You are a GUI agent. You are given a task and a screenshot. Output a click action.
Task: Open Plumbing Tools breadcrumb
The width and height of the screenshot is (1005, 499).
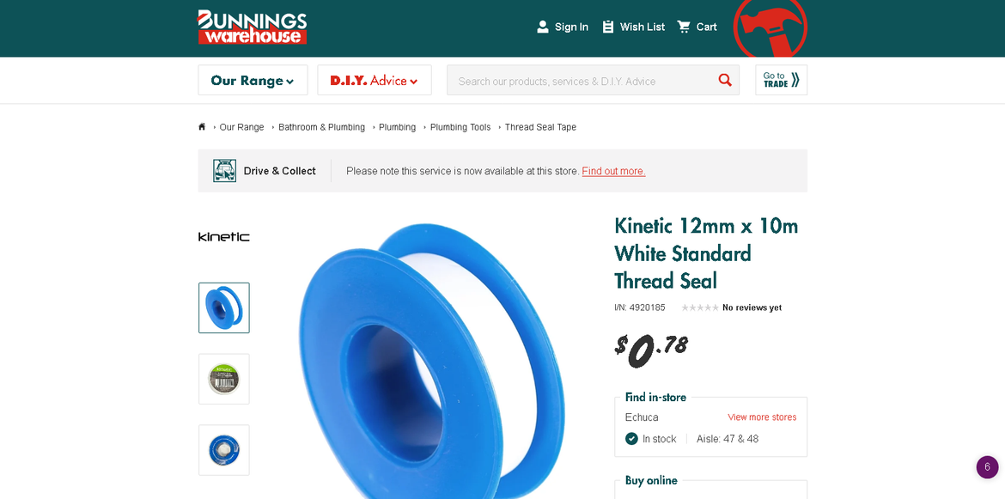(x=460, y=127)
